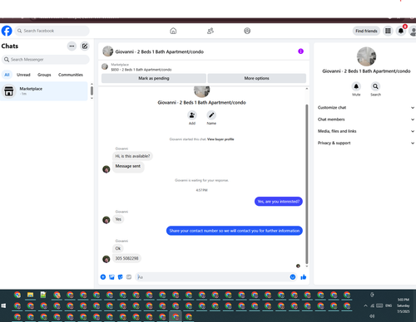
Task: Choose a sticker in the composer
Action: click(121, 277)
